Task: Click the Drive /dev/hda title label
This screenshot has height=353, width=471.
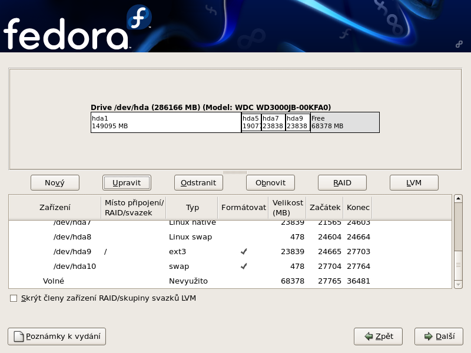Action: (x=211, y=108)
